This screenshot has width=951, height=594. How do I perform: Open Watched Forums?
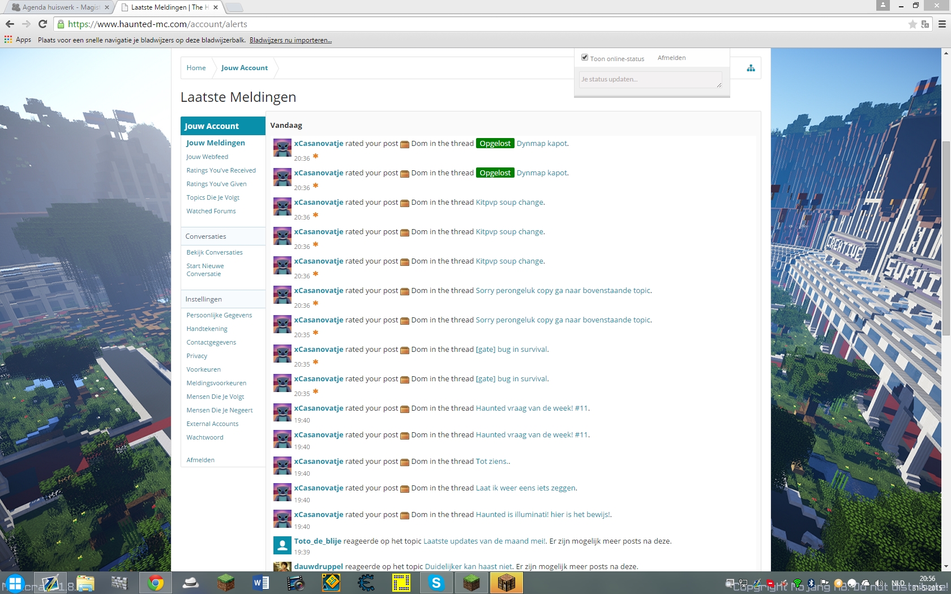pos(211,211)
